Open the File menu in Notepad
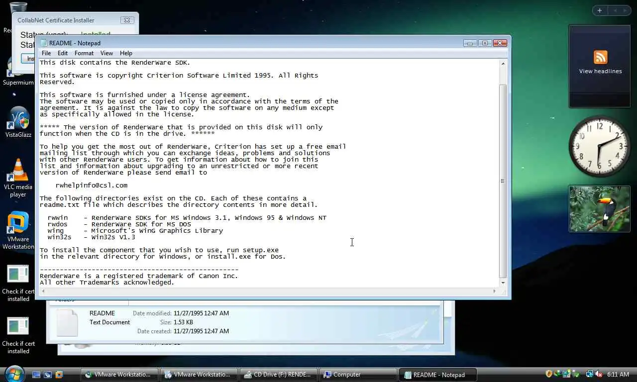637x382 pixels. point(46,53)
